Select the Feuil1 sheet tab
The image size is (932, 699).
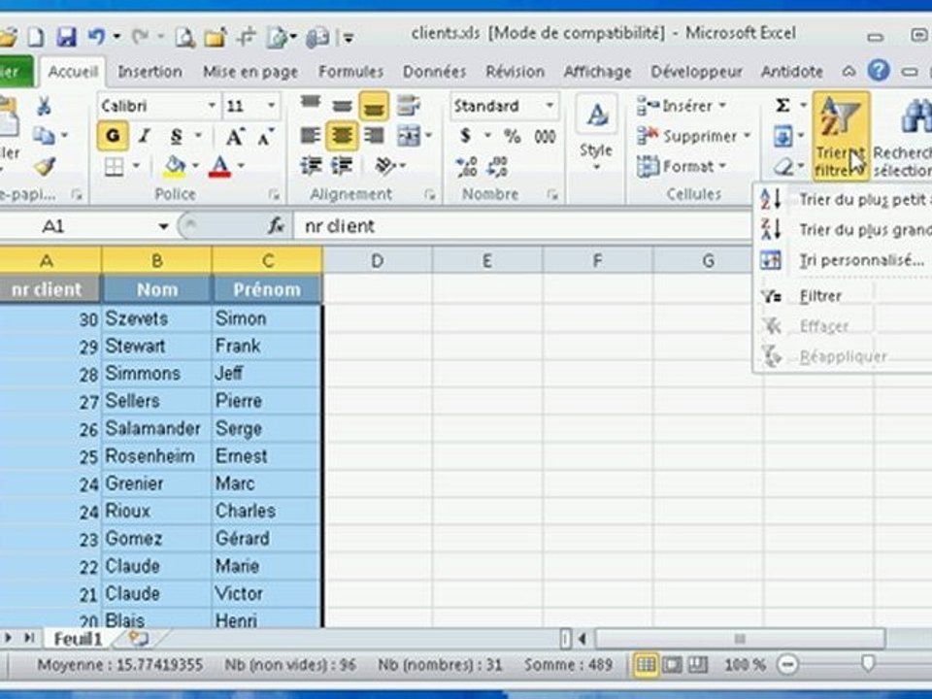(x=78, y=639)
